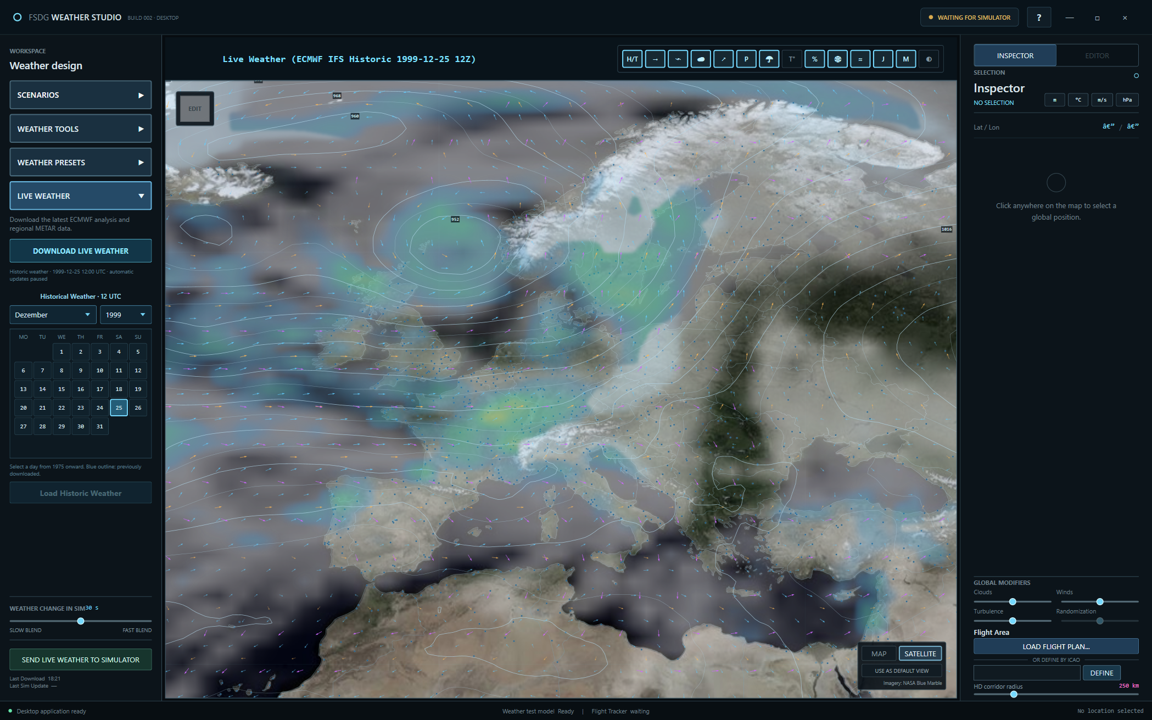The width and height of the screenshot is (1152, 720).
Task: Toggle the ≈ waves layer button
Action: (x=860, y=59)
